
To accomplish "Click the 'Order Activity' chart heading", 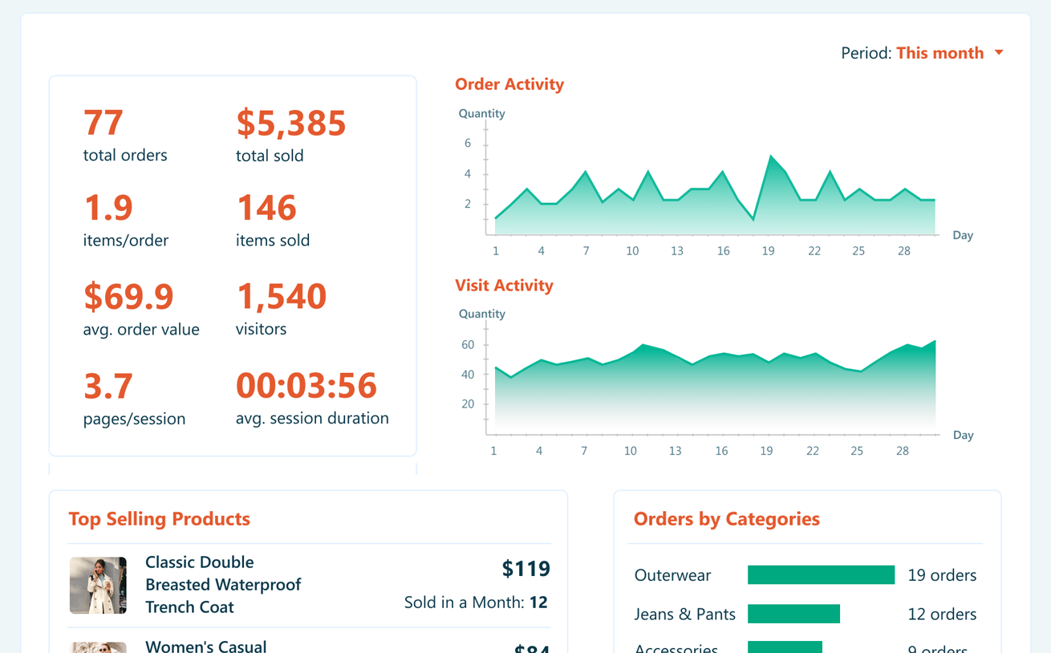I will point(509,84).
